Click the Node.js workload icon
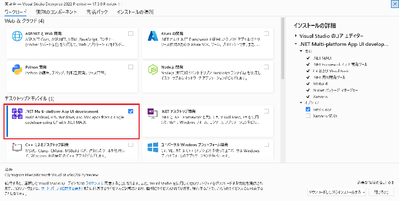 153,70
